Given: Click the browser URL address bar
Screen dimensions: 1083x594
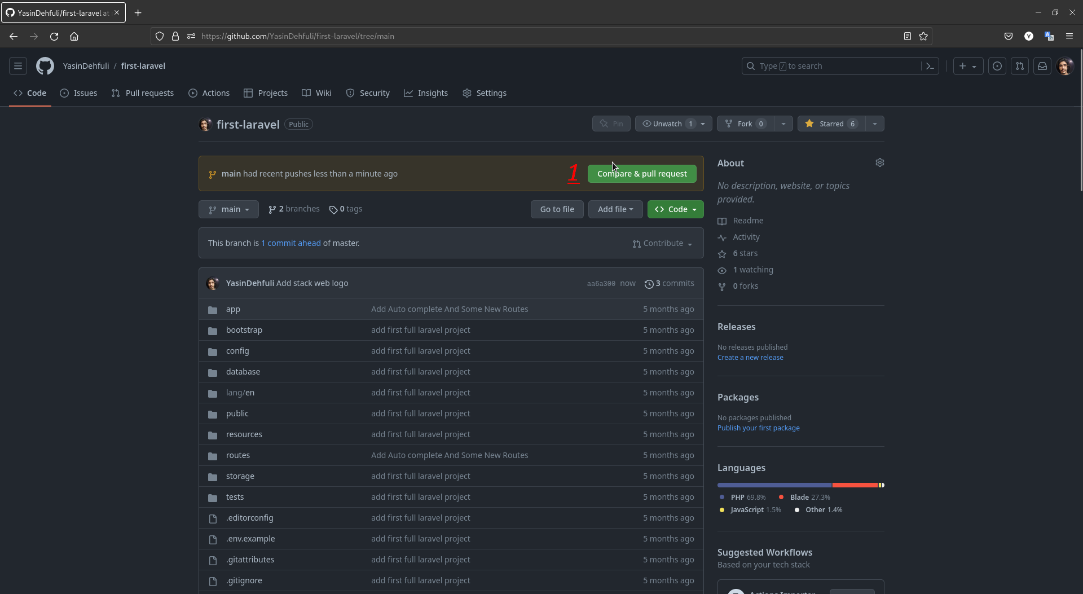Looking at the screenshot, I should point(541,36).
